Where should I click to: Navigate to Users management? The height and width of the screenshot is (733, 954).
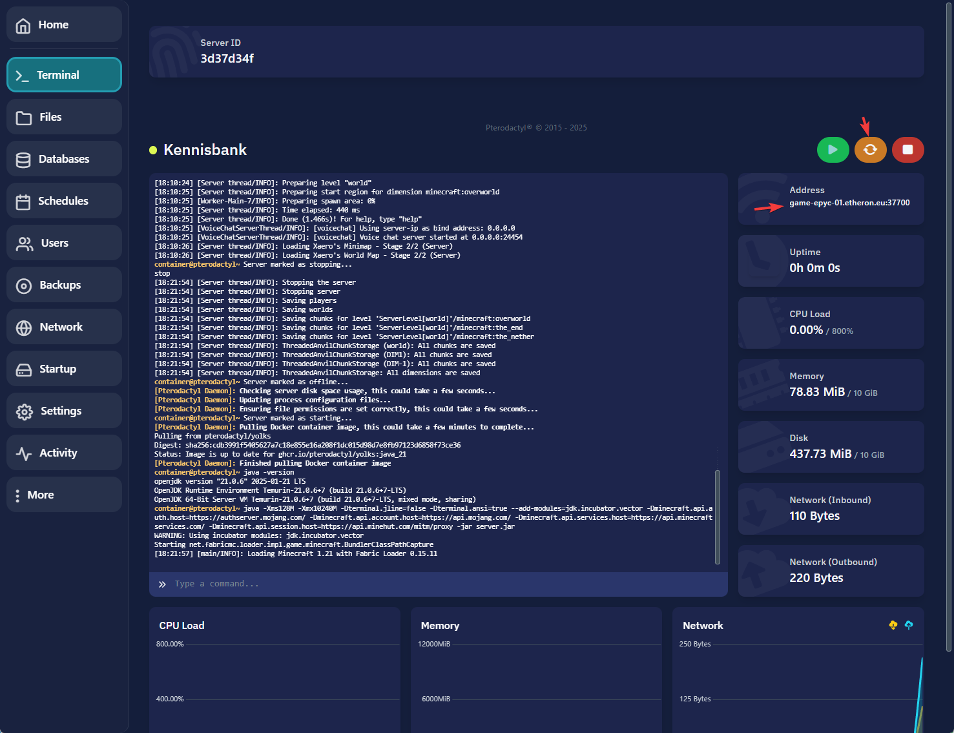tap(64, 243)
